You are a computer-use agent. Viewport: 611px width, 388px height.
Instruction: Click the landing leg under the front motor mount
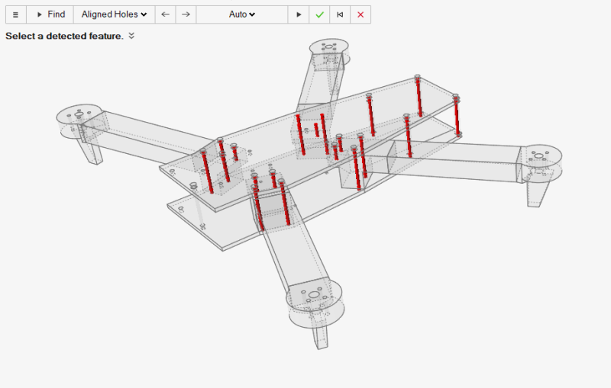tap(321, 333)
